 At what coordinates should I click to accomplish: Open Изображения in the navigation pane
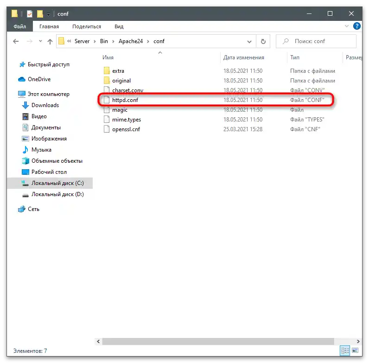[49, 139]
